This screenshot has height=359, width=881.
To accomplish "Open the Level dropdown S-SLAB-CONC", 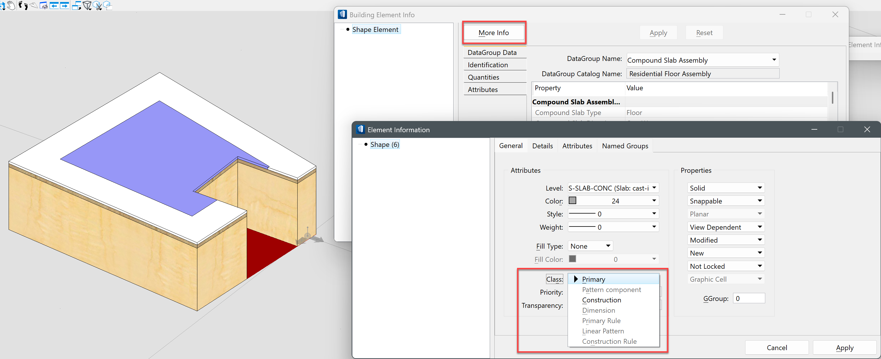I will (x=612, y=188).
